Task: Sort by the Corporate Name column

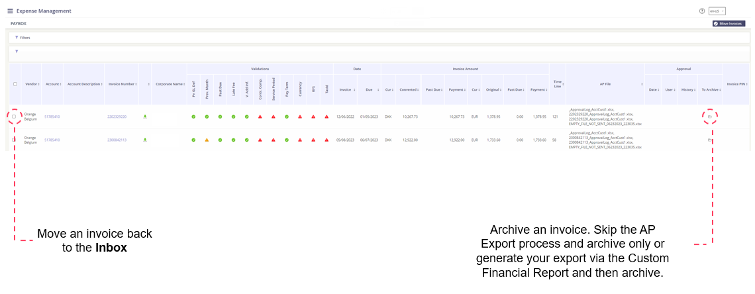Action: pos(169,83)
